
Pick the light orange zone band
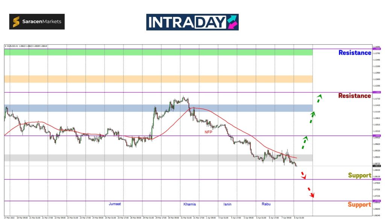pyautogui.click(x=158, y=79)
